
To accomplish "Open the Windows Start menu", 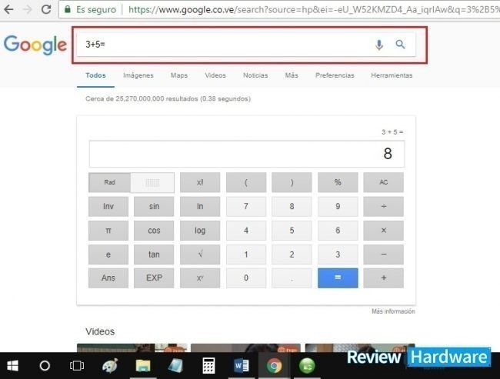I will tap(12, 366).
